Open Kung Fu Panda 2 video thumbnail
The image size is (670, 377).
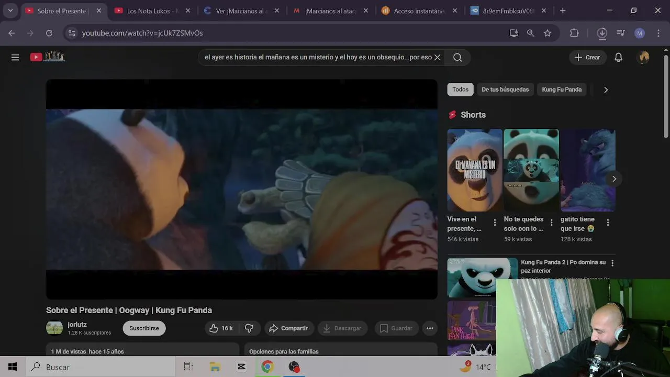tap(482, 278)
